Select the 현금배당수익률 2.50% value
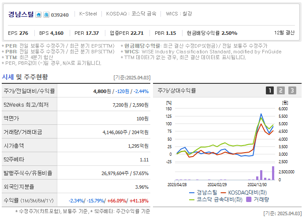This screenshot has height=217, width=302. pos(212,33)
